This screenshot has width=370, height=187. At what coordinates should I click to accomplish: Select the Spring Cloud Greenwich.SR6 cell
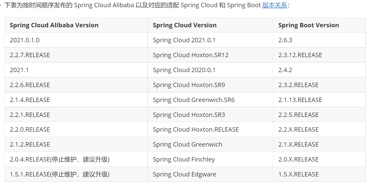coord(210,100)
